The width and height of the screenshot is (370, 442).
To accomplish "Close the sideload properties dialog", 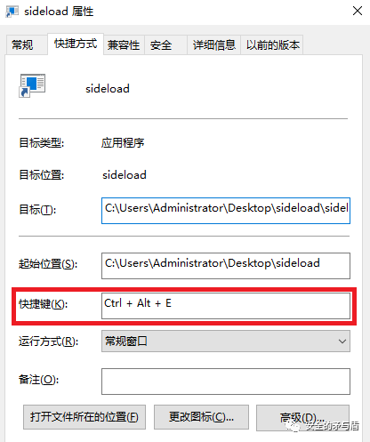I will click(358, 11).
